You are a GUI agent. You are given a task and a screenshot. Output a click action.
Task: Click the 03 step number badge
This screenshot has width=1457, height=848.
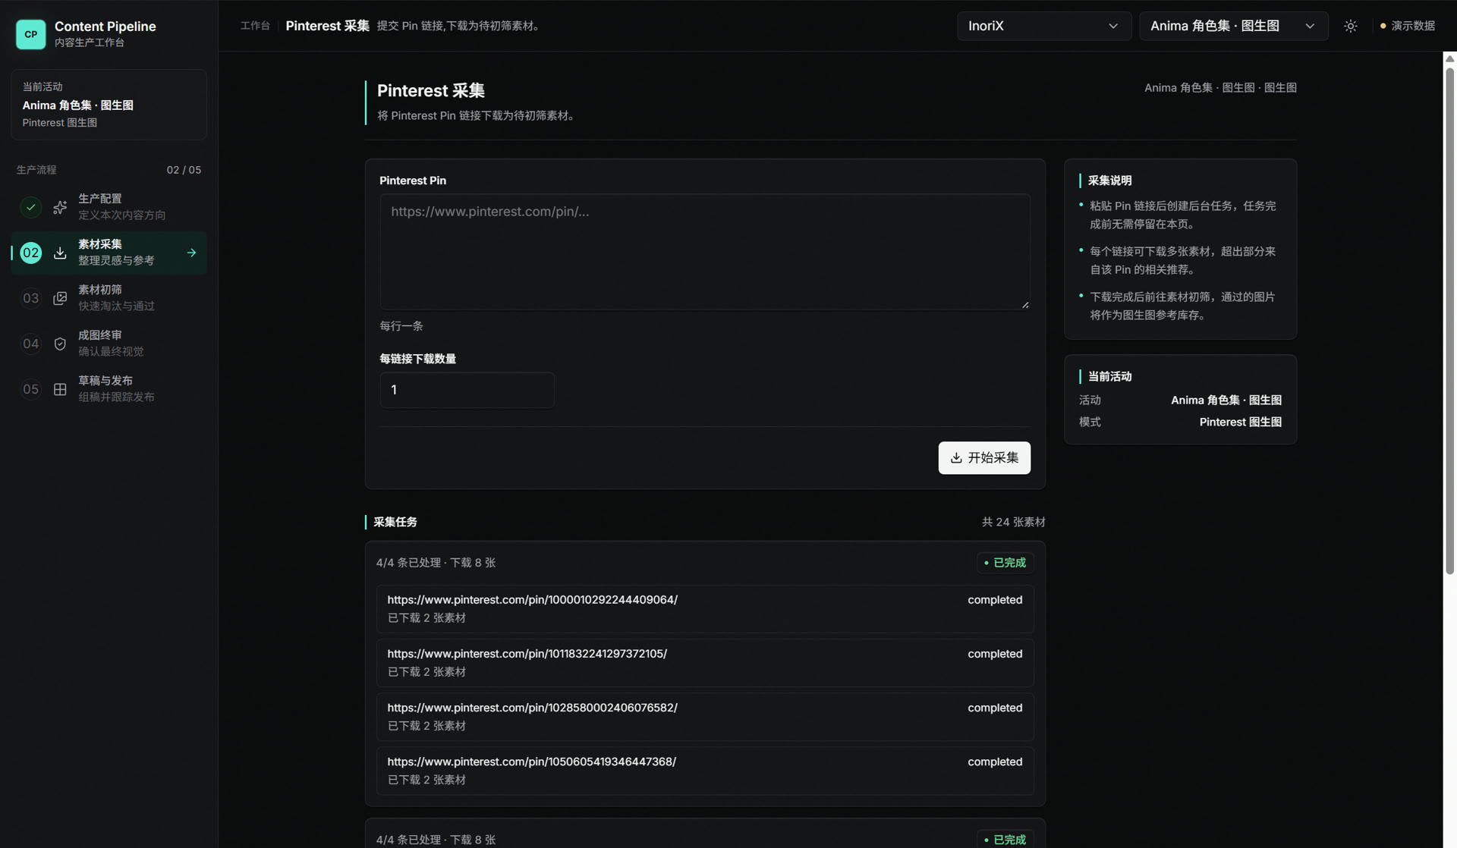31,298
